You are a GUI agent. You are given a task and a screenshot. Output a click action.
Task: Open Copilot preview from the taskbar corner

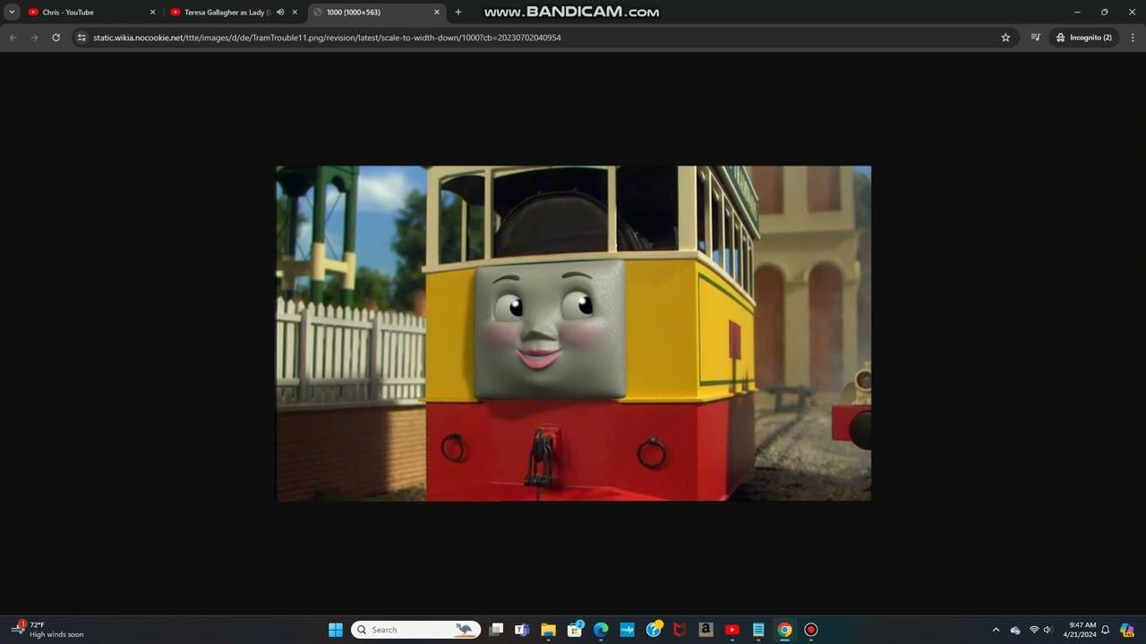(1127, 630)
